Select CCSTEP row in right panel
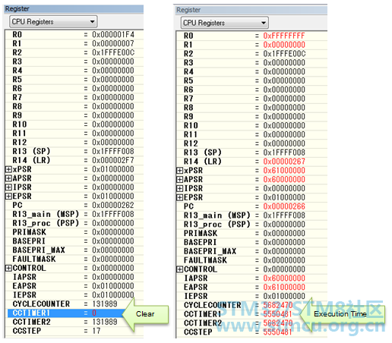This screenshot has height=343, width=392. click(x=251, y=332)
